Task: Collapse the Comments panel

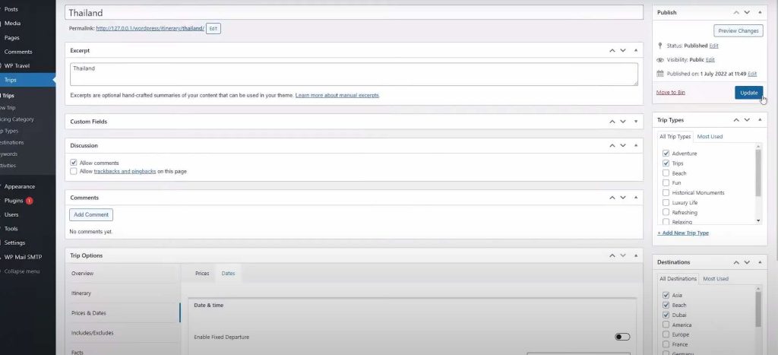Action: pos(636,198)
